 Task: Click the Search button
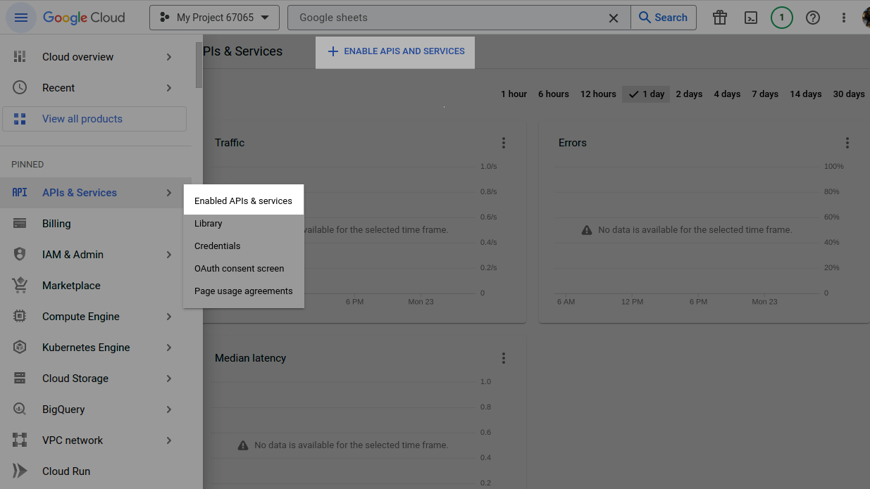click(663, 18)
